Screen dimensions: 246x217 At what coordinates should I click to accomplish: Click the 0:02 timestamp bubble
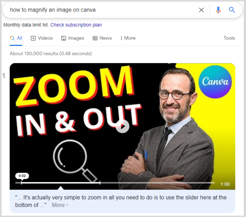pos(22,176)
